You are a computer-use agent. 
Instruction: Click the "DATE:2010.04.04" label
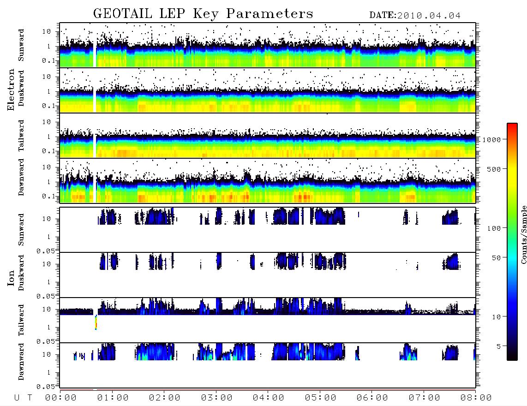coord(415,16)
